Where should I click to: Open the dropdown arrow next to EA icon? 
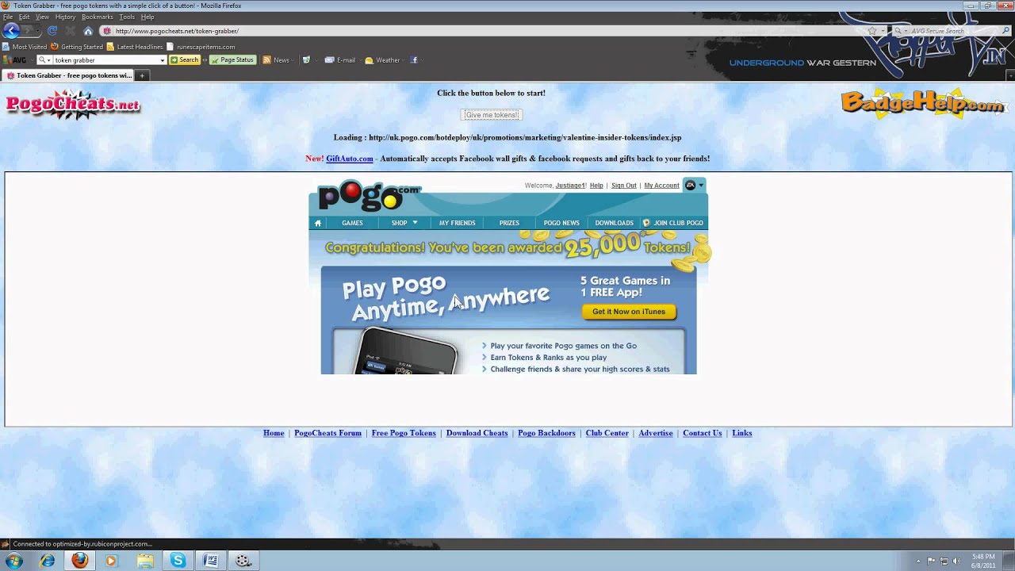(x=701, y=185)
